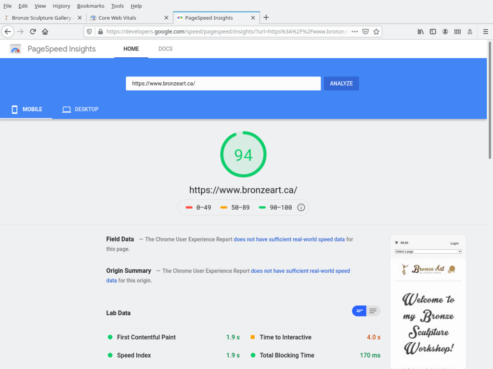Click the fence-shaped extension icon
Image resolution: width=493 pixels, height=369 pixels.
click(x=457, y=31)
